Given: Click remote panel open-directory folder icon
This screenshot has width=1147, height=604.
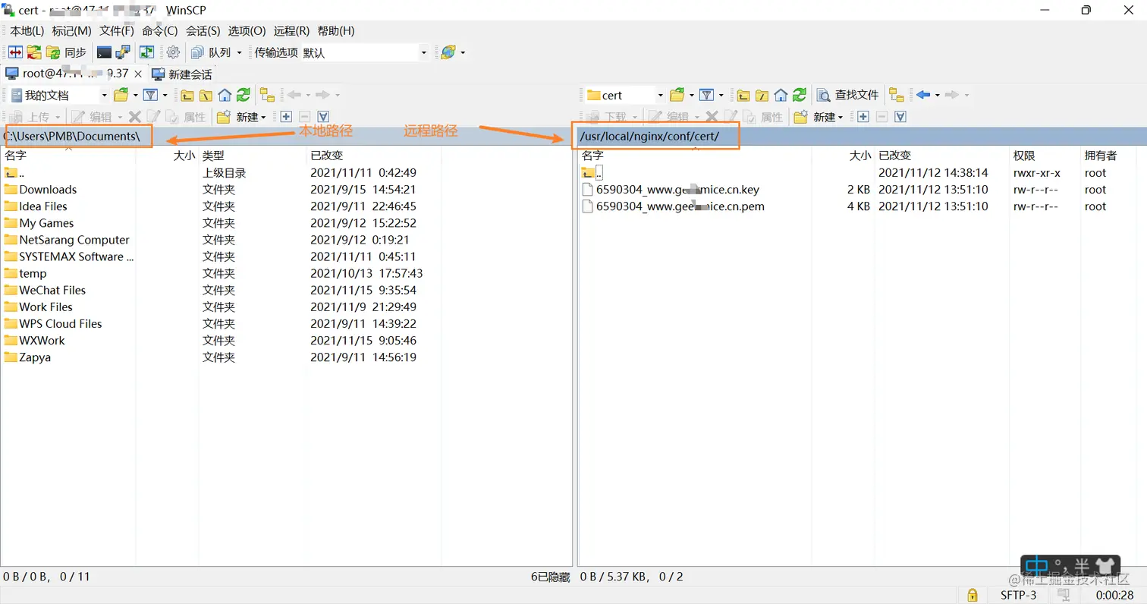Looking at the screenshot, I should point(677,95).
